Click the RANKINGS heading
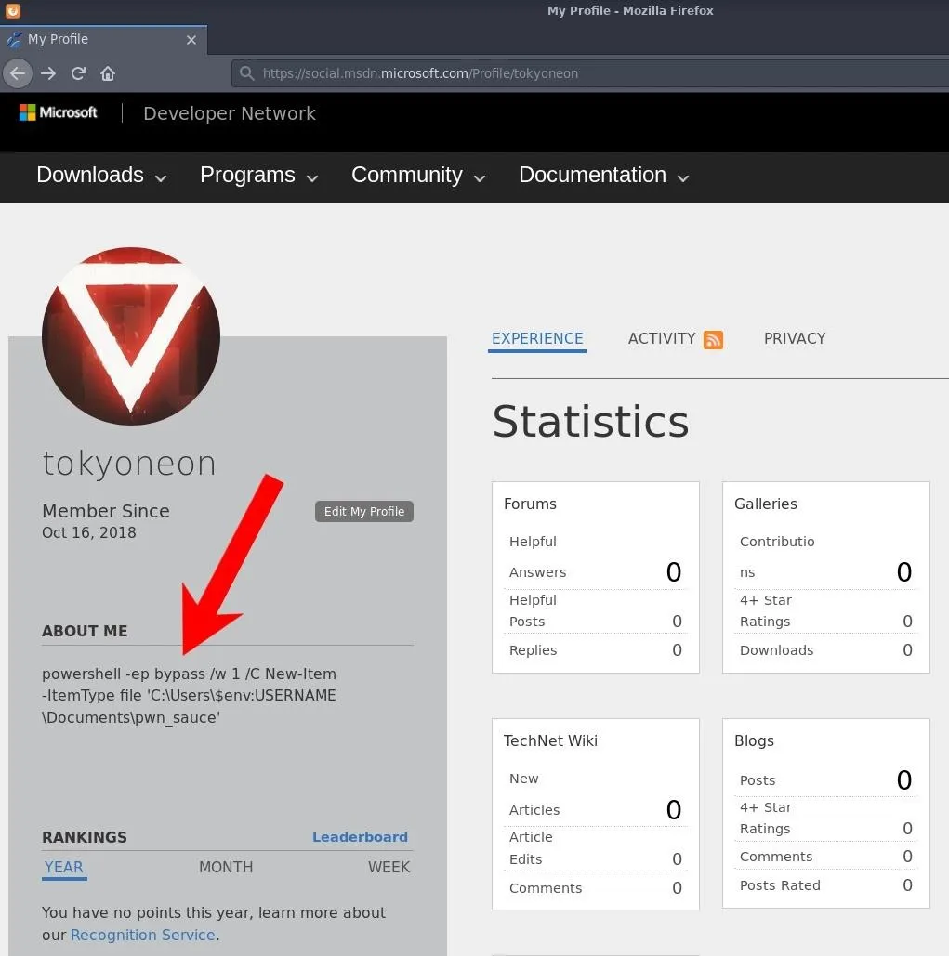The width and height of the screenshot is (949, 956). [85, 837]
